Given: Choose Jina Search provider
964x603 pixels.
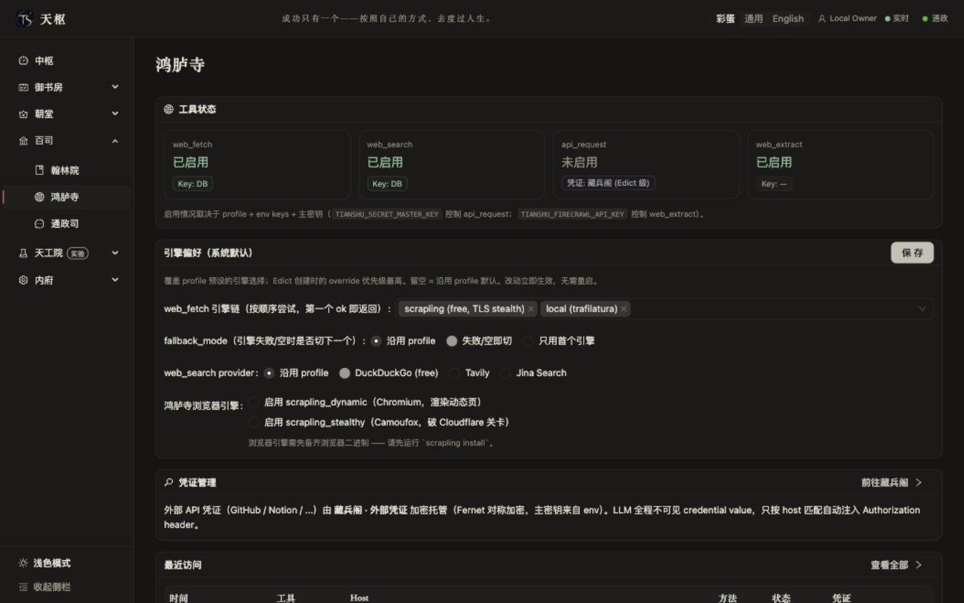Looking at the screenshot, I should point(505,373).
